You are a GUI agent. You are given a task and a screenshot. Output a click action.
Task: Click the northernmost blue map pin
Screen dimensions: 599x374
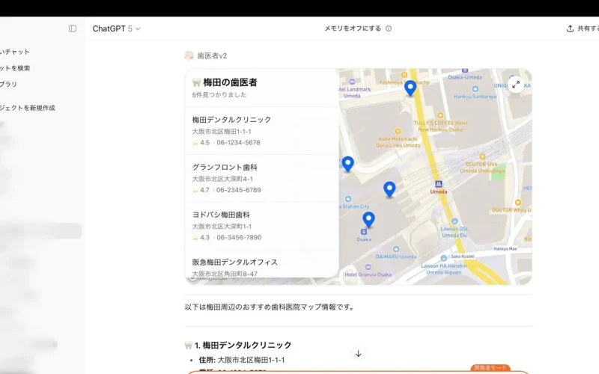pyautogui.click(x=410, y=88)
